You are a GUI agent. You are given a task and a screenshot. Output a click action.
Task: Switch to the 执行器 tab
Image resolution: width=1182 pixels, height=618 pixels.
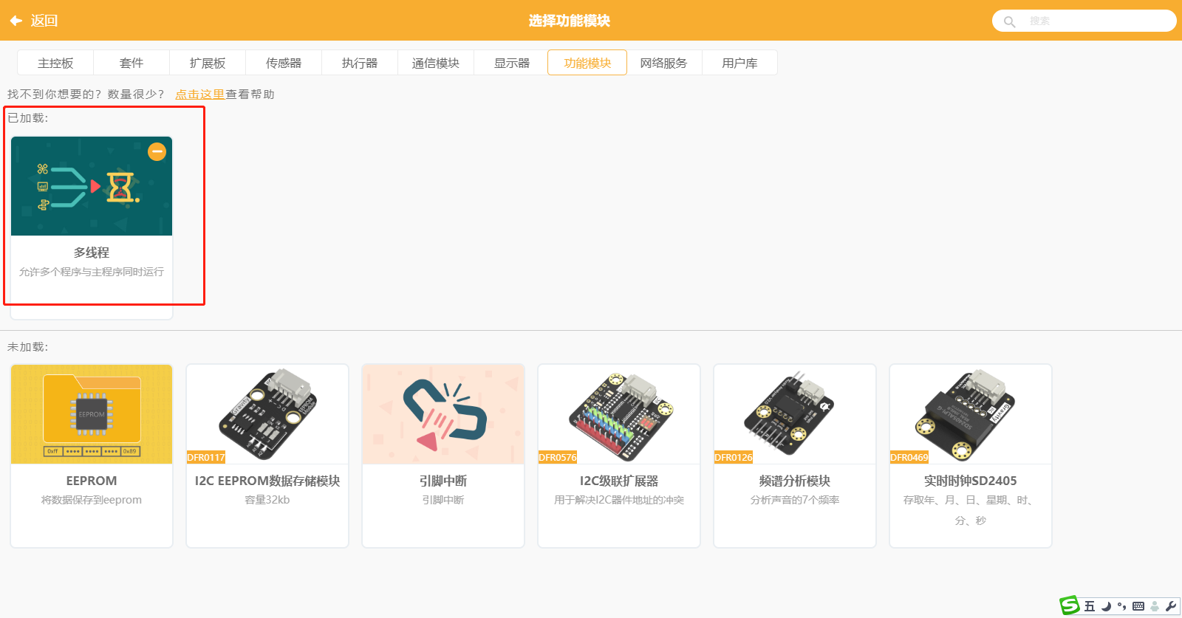(x=360, y=63)
